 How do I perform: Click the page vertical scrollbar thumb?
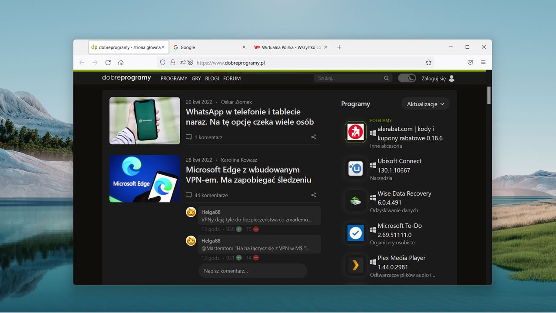click(489, 95)
